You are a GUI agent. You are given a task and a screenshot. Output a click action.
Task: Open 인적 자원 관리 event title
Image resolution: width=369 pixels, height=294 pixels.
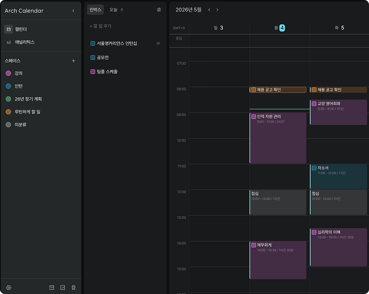269,117
